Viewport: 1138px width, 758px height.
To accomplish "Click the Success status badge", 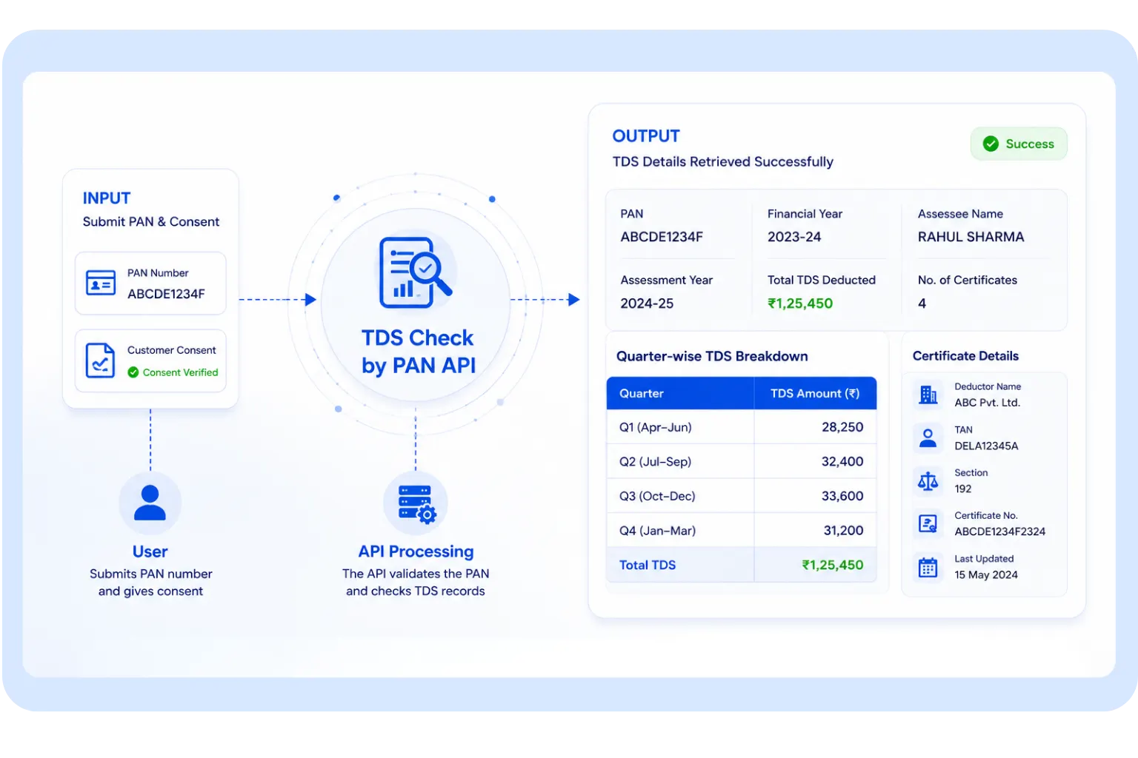I will pos(1019,144).
